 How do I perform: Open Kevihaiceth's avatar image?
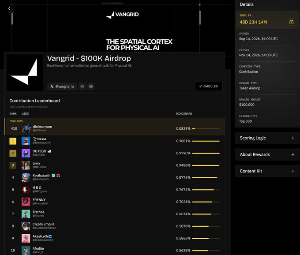point(26,177)
